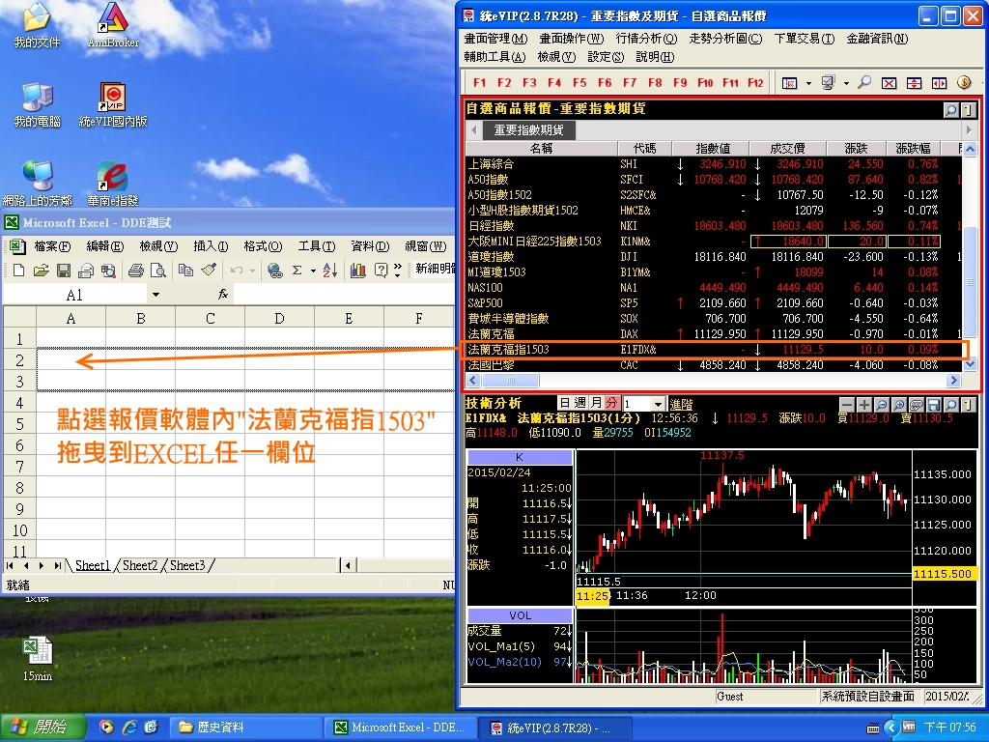Image resolution: width=989 pixels, height=742 pixels.
Task: Click the split vertical frame icon in the eVIP toolbar
Action: pyautogui.click(x=939, y=83)
